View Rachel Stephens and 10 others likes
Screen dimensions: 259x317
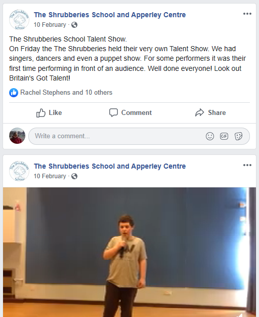click(66, 92)
